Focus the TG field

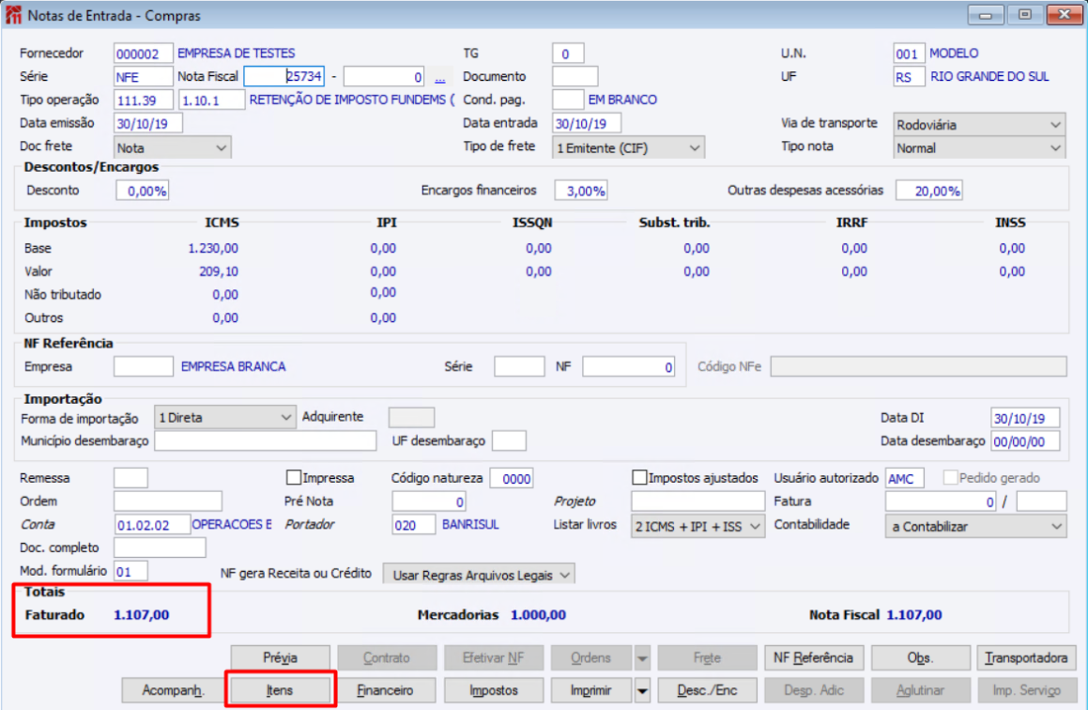click(568, 54)
